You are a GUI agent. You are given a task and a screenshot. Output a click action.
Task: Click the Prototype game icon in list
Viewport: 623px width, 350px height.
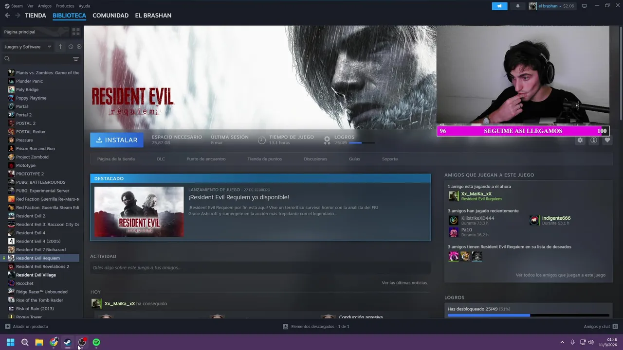click(x=11, y=165)
